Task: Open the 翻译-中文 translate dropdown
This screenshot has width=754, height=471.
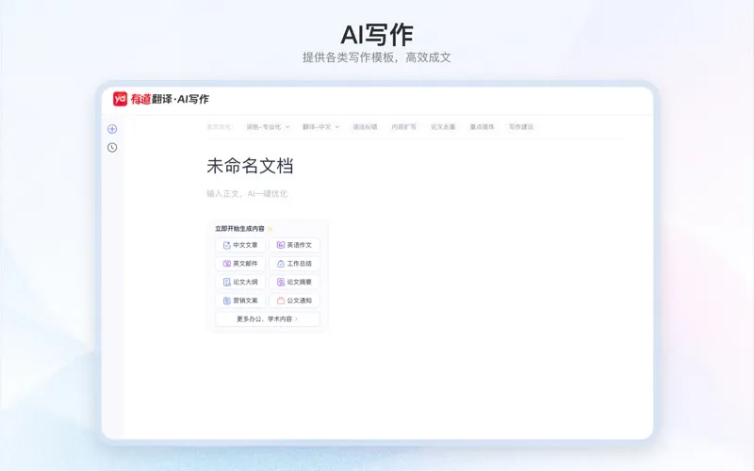Action: [320, 127]
